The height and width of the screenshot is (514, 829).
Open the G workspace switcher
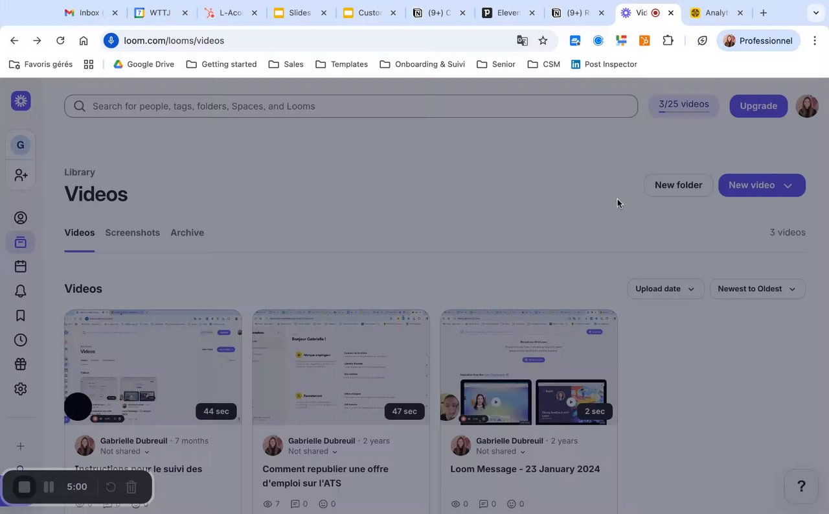[21, 145]
